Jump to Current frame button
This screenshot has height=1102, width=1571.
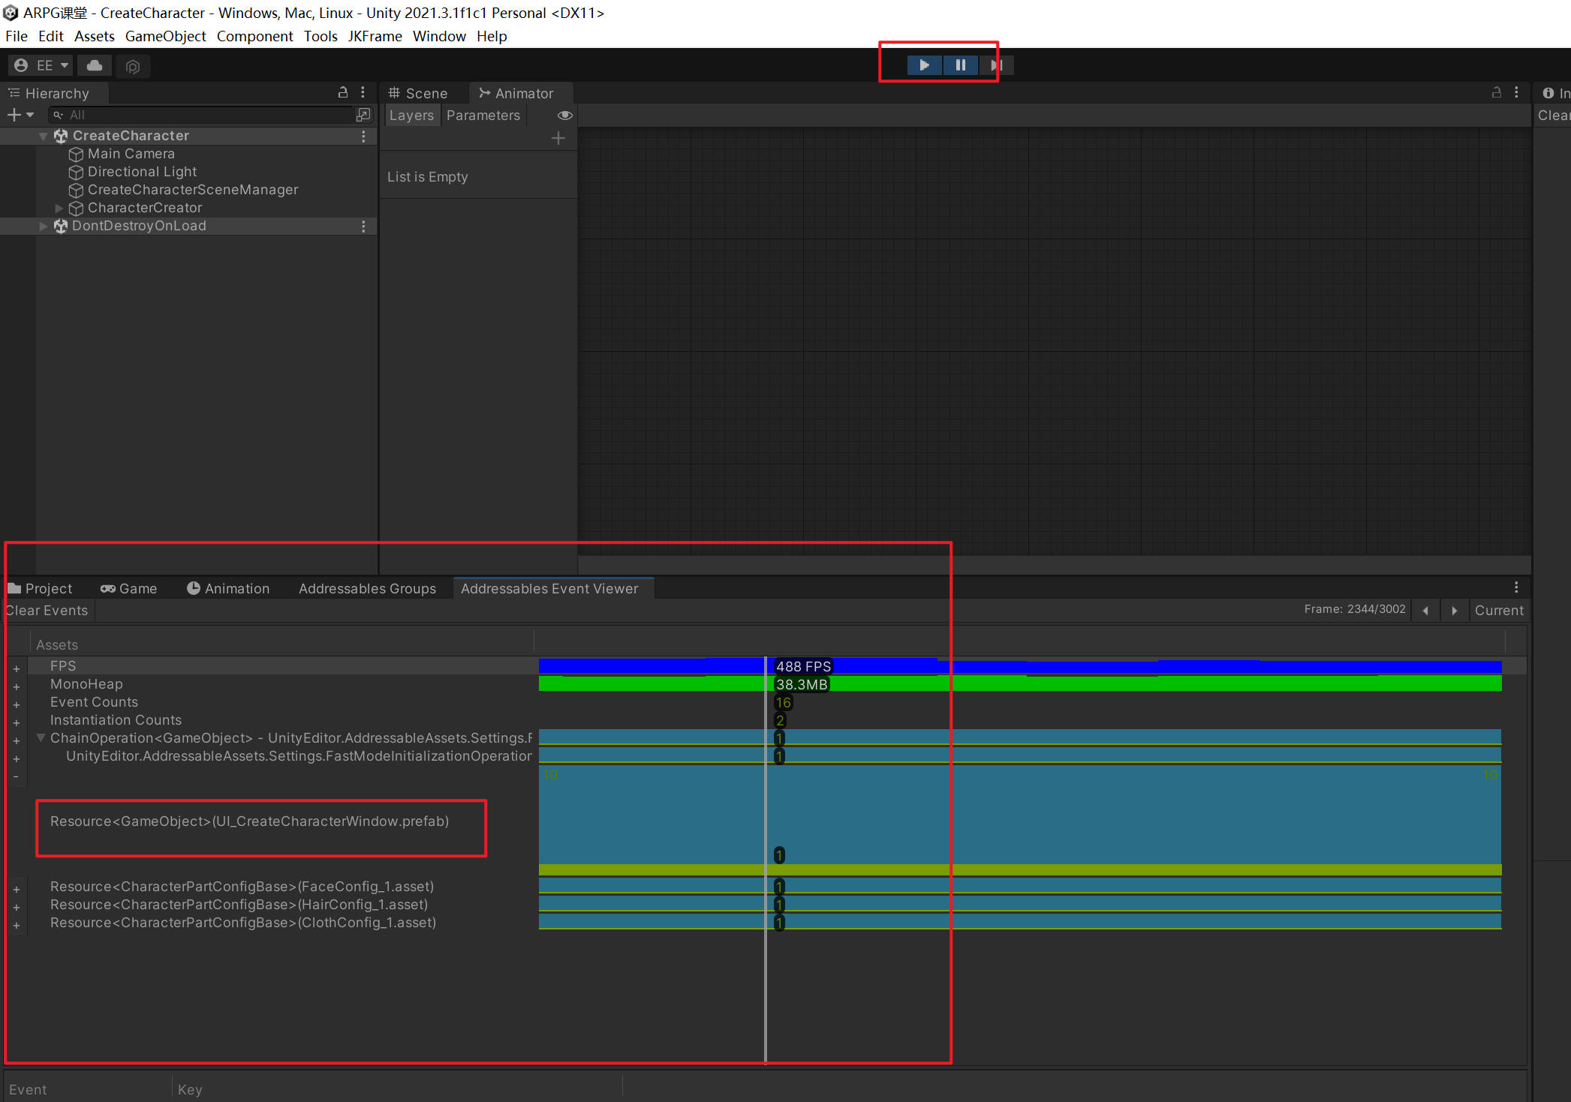pos(1498,611)
